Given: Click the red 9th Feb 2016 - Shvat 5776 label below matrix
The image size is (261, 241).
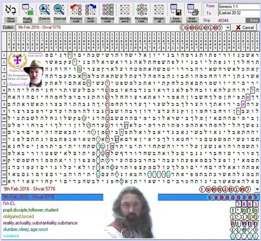Looking at the screenshot, I should tap(29, 189).
